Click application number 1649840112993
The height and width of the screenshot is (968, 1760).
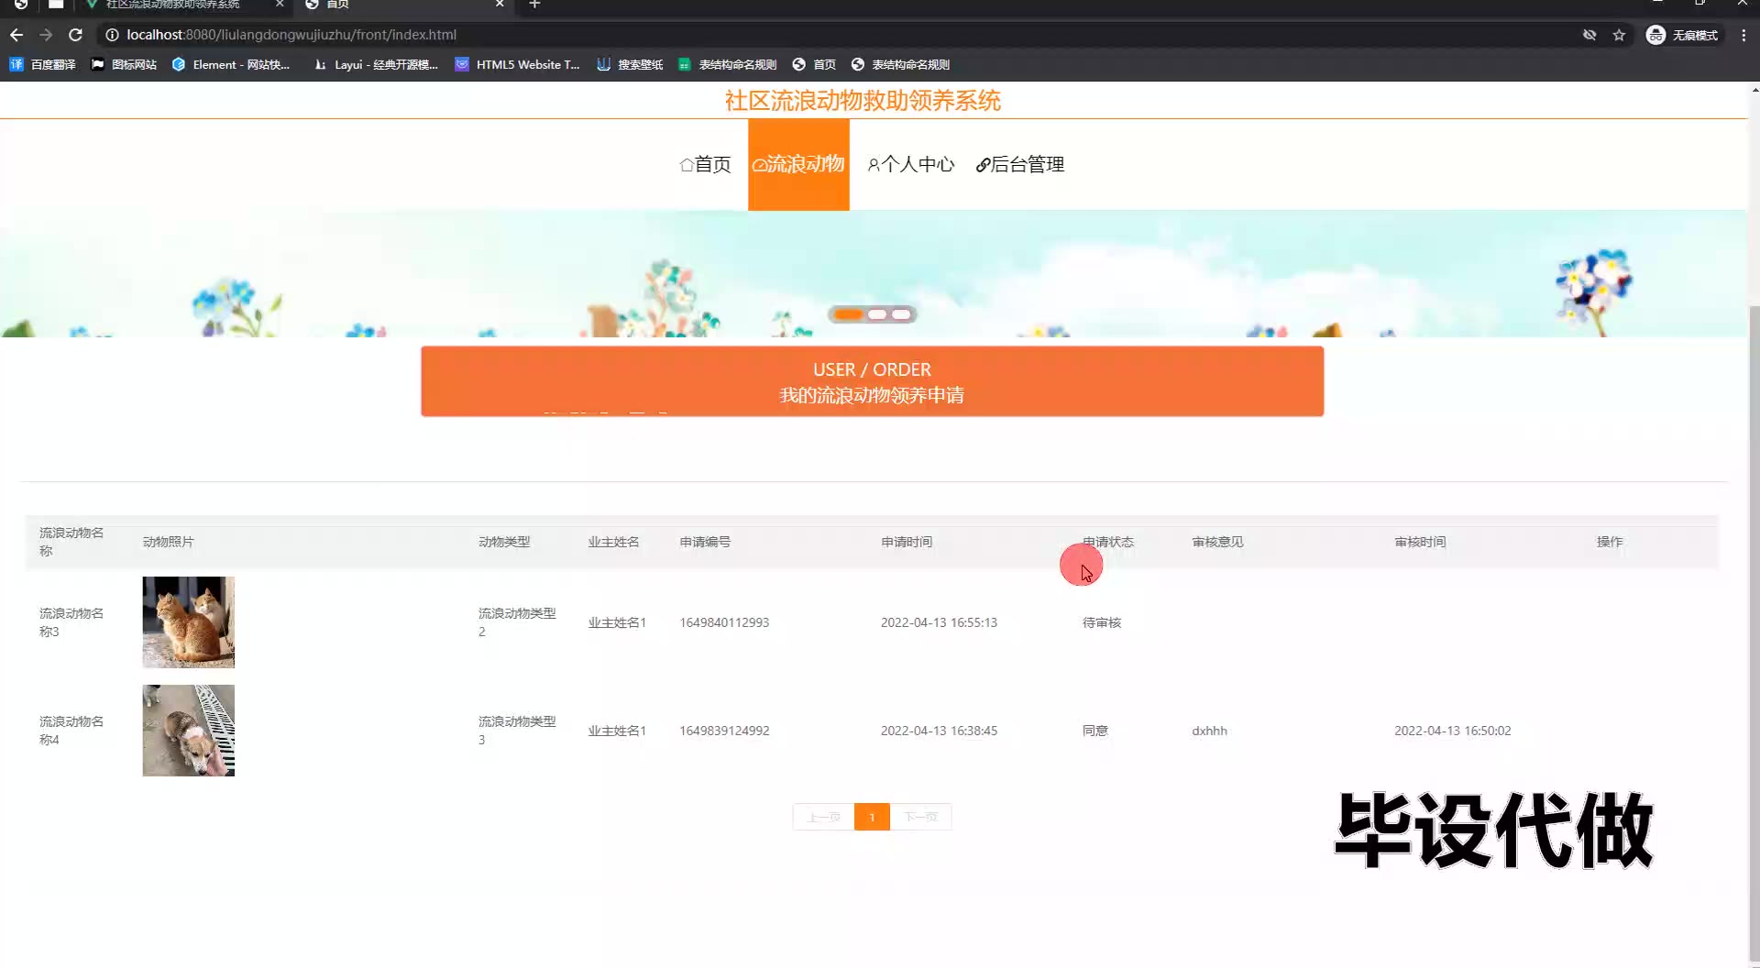[724, 622]
